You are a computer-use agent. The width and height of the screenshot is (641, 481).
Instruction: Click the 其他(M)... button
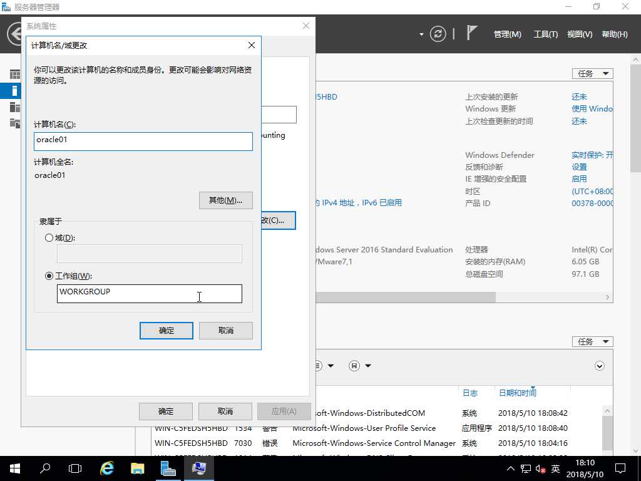(x=225, y=200)
